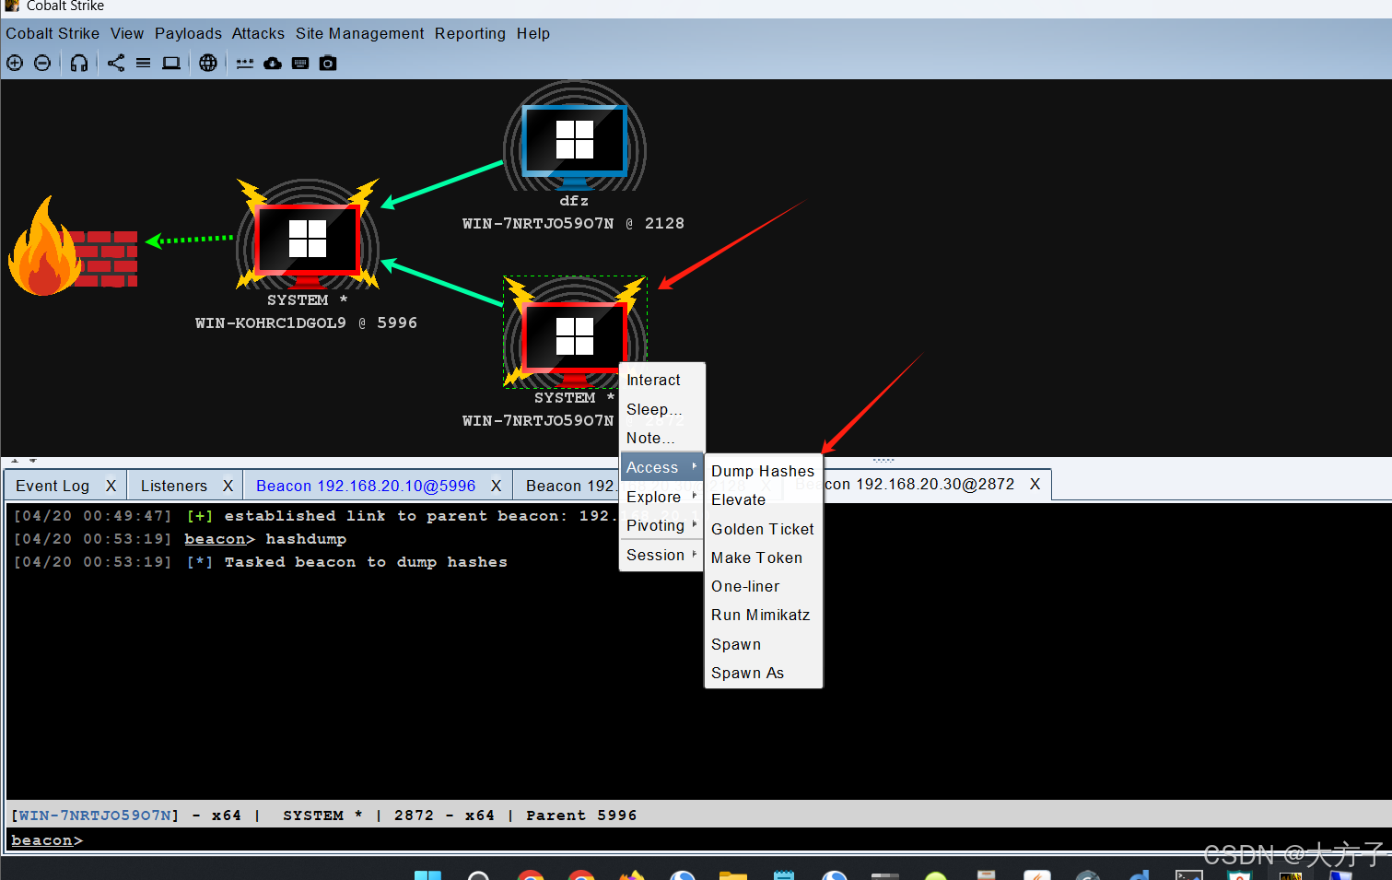Close the Beacon 192.168.20.10@5996 tab
Screen dimensions: 1392x880
pyautogui.click(x=496, y=486)
